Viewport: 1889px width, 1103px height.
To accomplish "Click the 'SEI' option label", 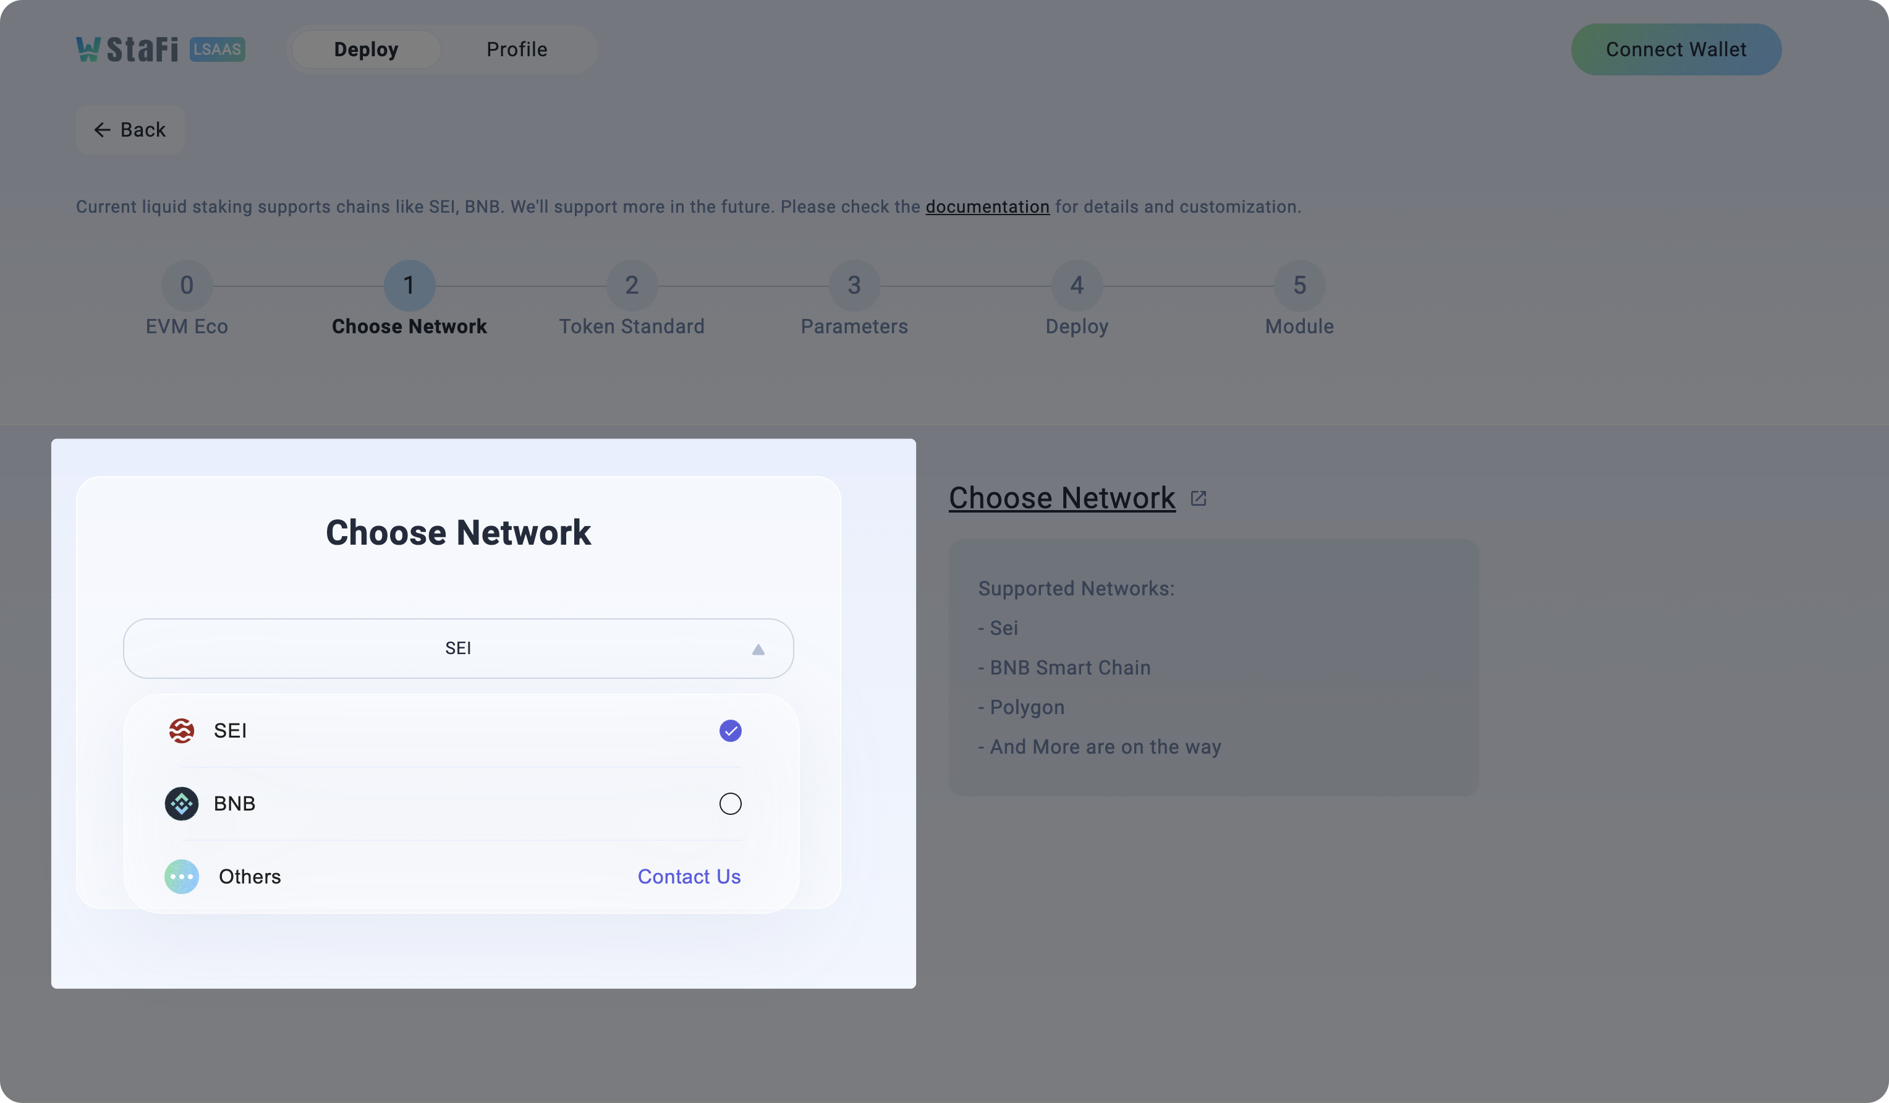I will (x=230, y=730).
